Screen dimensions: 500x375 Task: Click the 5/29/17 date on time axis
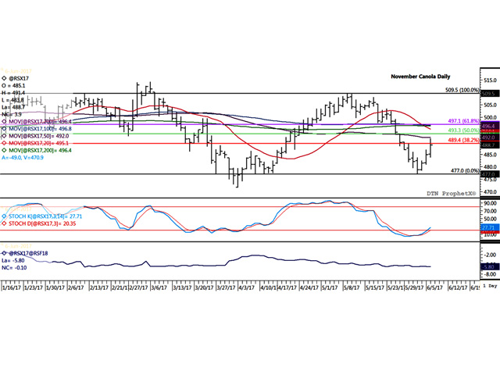tap(414, 287)
